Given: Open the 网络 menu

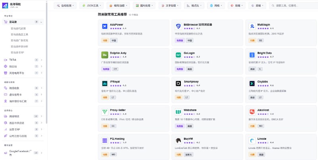Looking at the screenshot, I should click(x=216, y=6).
